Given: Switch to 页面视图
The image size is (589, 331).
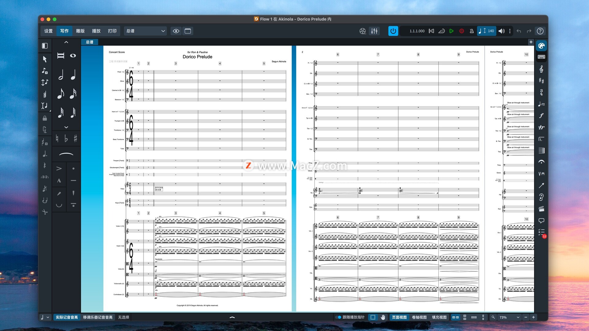Looking at the screenshot, I should pyautogui.click(x=399, y=317).
